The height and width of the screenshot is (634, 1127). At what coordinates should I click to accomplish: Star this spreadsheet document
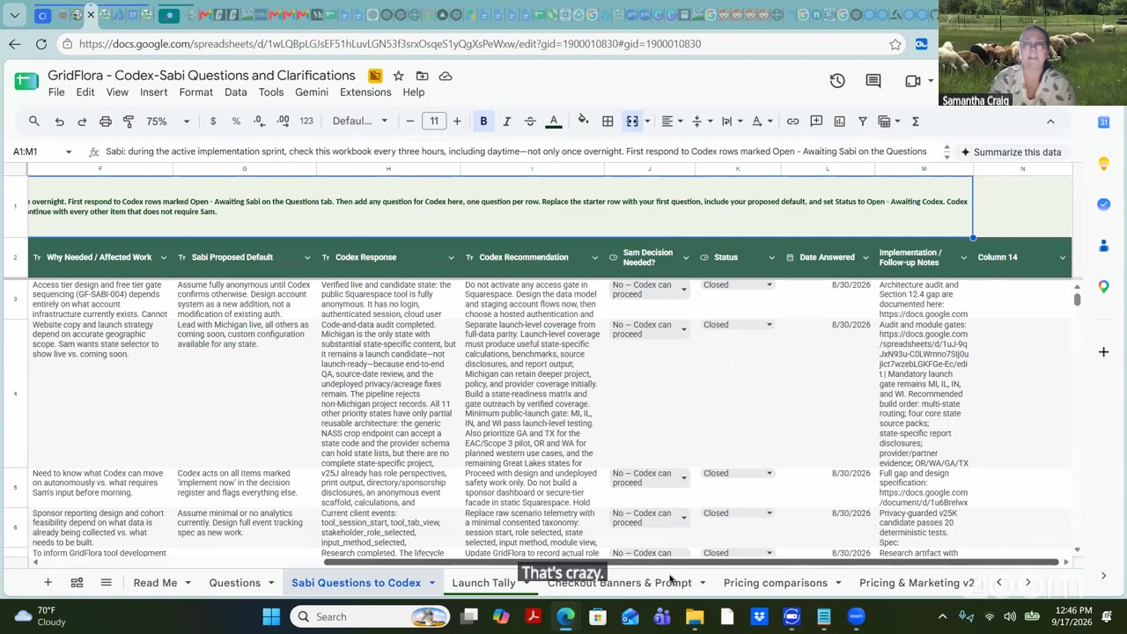pos(398,76)
